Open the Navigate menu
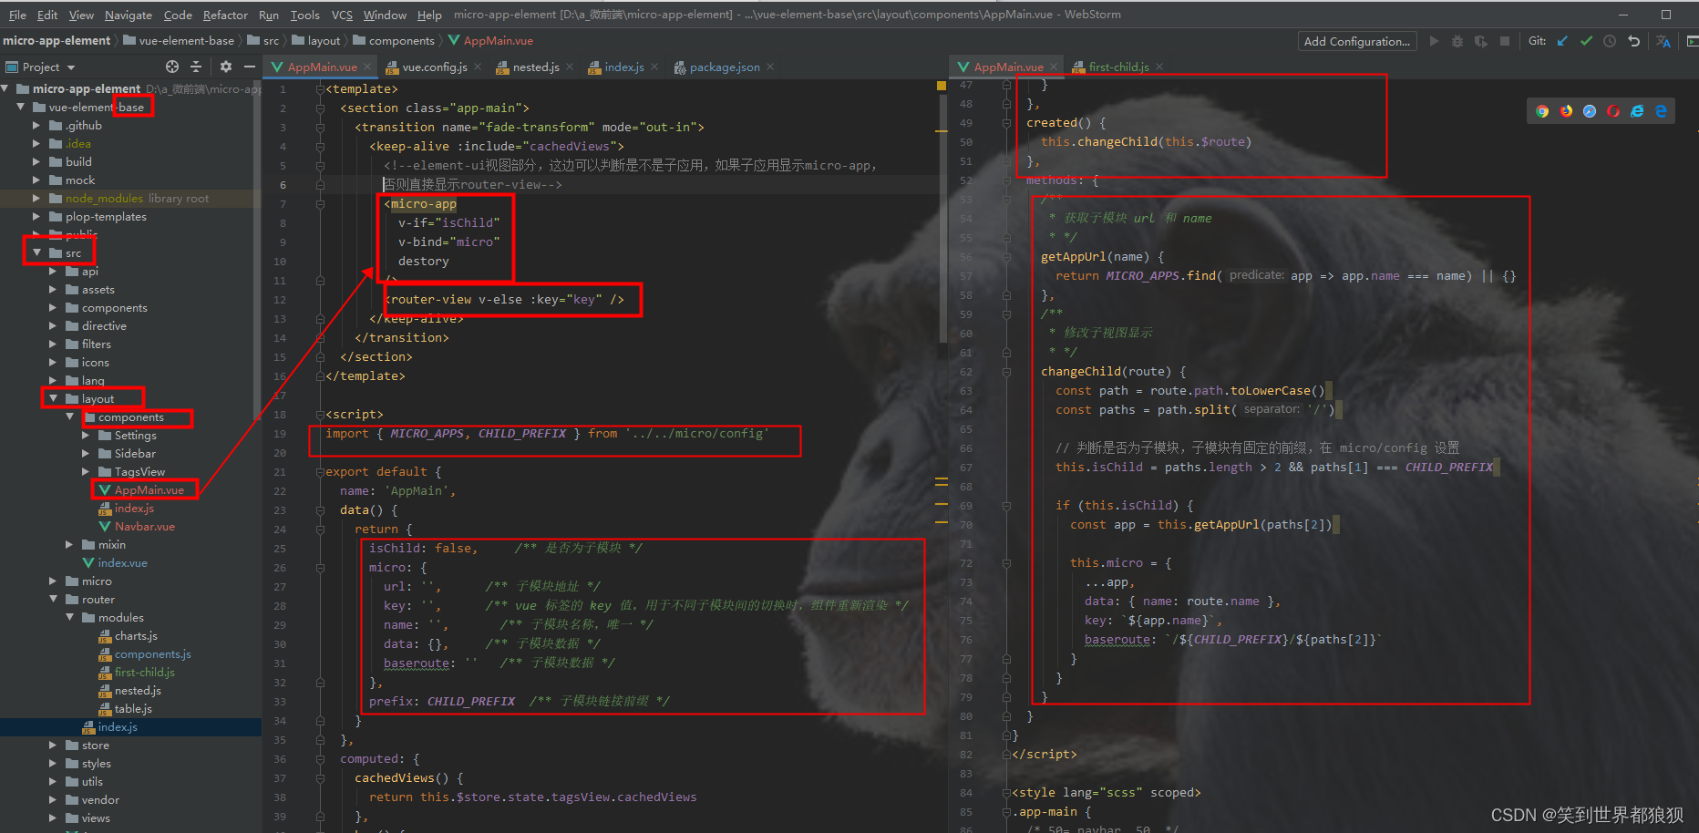Image resolution: width=1699 pixels, height=833 pixels. tap(129, 15)
